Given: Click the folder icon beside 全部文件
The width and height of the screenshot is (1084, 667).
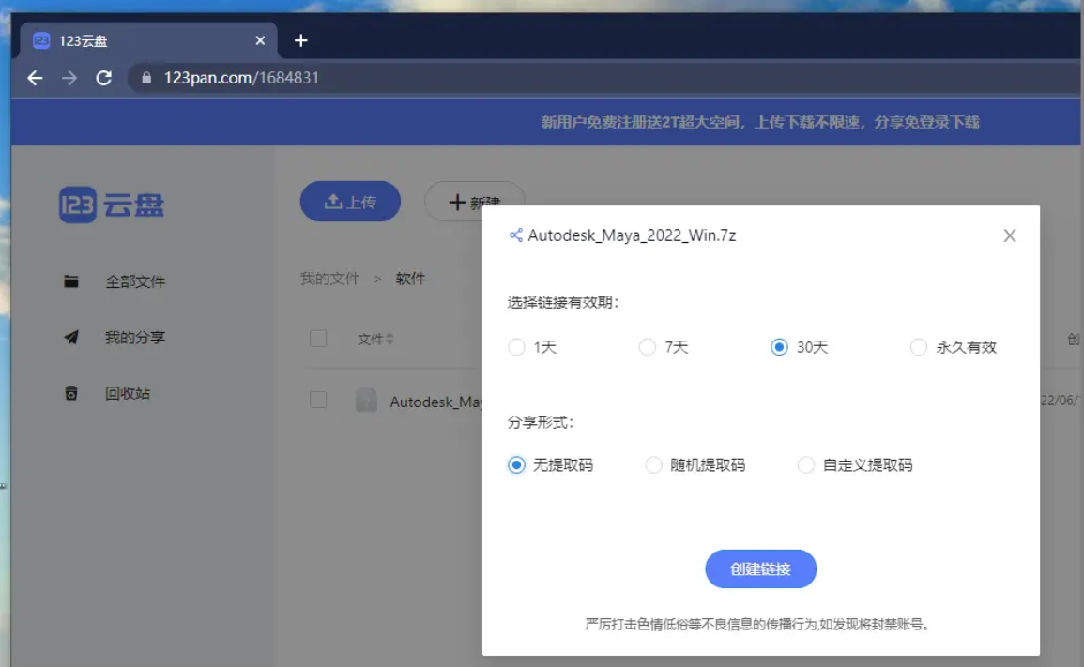Looking at the screenshot, I should (71, 281).
